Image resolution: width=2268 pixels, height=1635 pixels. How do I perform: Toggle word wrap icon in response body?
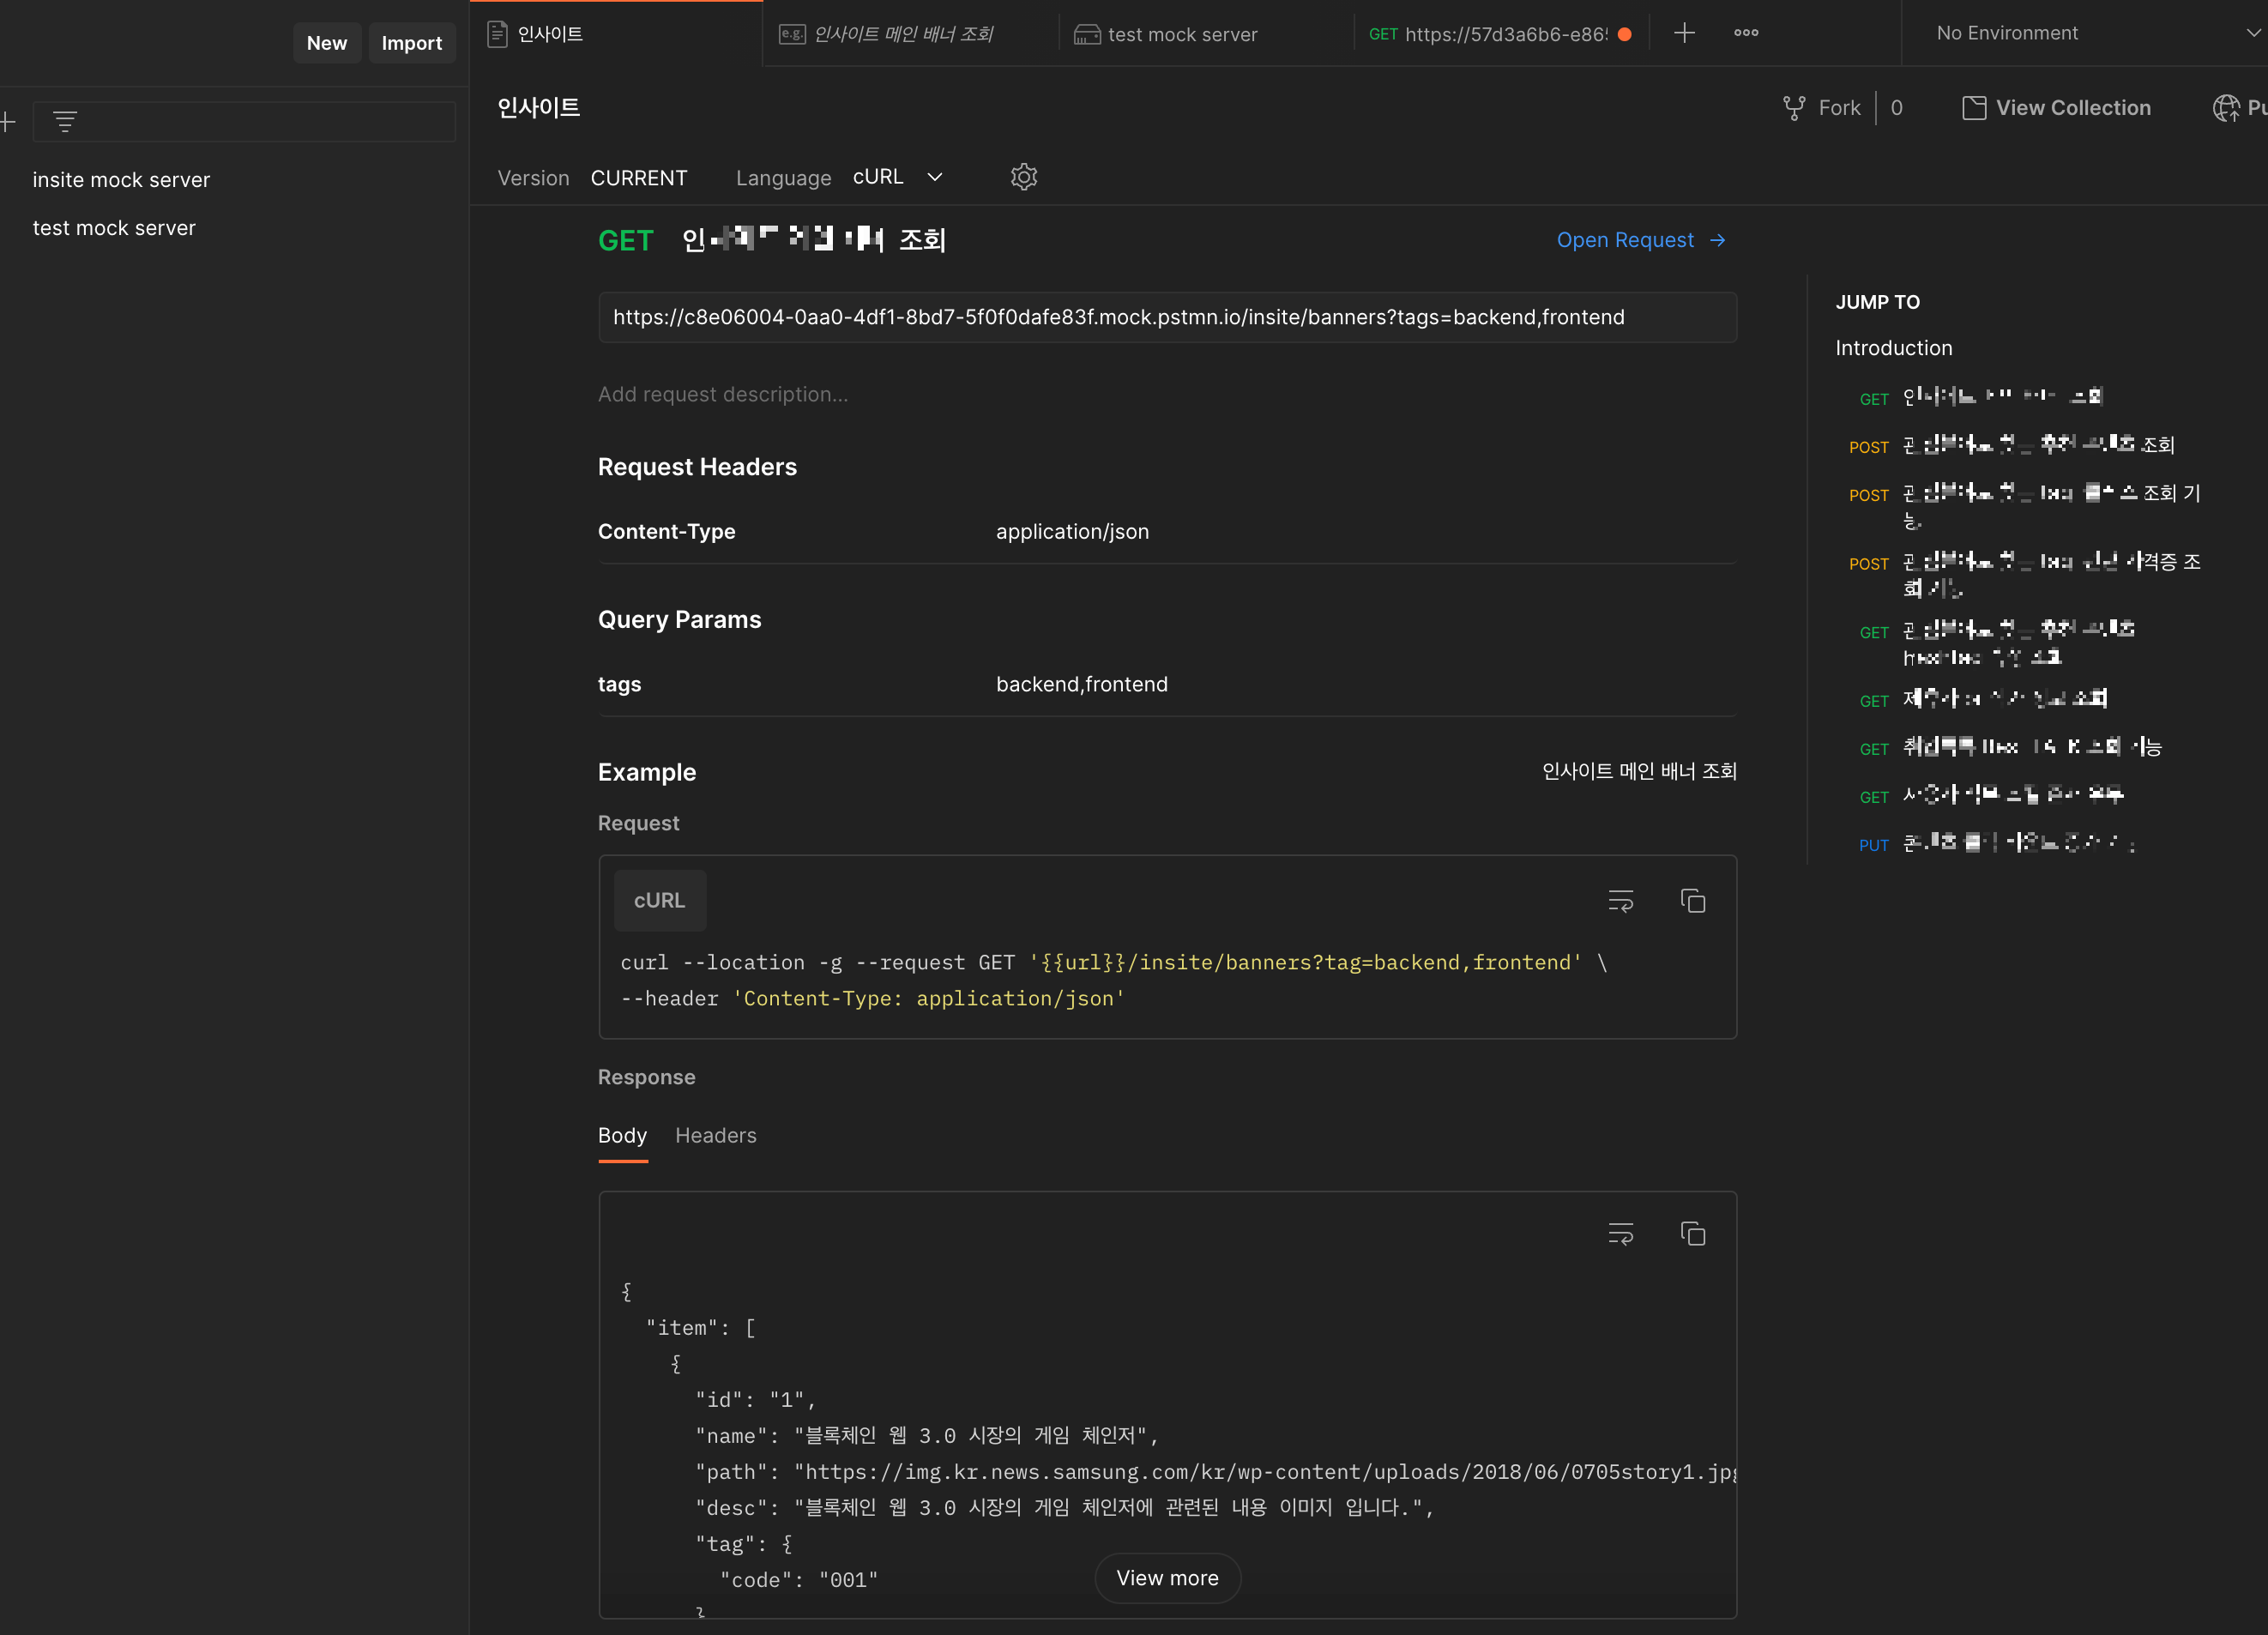(1620, 1234)
